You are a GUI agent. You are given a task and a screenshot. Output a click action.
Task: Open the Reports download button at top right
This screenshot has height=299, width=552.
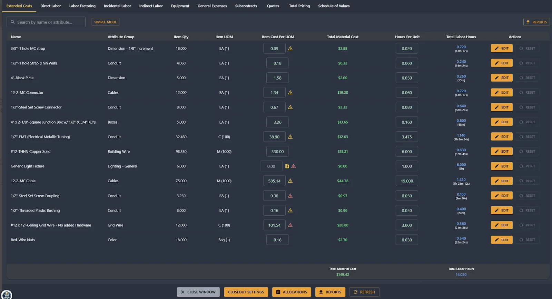click(x=536, y=22)
